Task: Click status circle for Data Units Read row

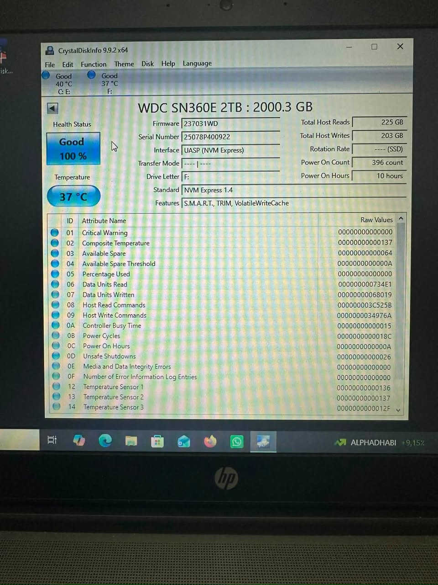Action: point(55,284)
